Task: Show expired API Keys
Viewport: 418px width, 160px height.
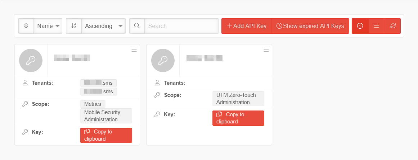Action: [310, 26]
